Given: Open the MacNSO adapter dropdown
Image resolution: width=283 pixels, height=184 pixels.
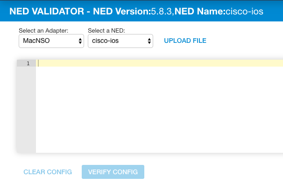Looking at the screenshot, I should [x=51, y=41].
